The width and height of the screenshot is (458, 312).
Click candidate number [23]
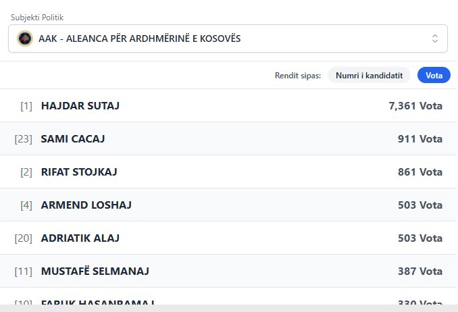[24, 139]
